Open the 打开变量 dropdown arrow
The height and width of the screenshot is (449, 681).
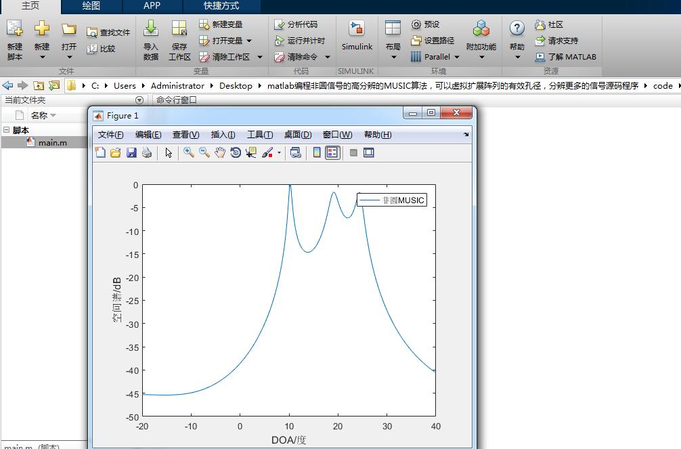coord(249,41)
